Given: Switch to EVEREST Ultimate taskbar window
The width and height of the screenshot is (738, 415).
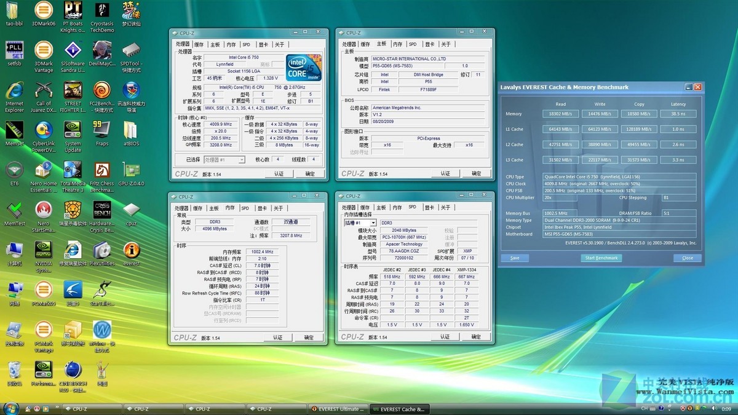Looking at the screenshot, I should 337,409.
